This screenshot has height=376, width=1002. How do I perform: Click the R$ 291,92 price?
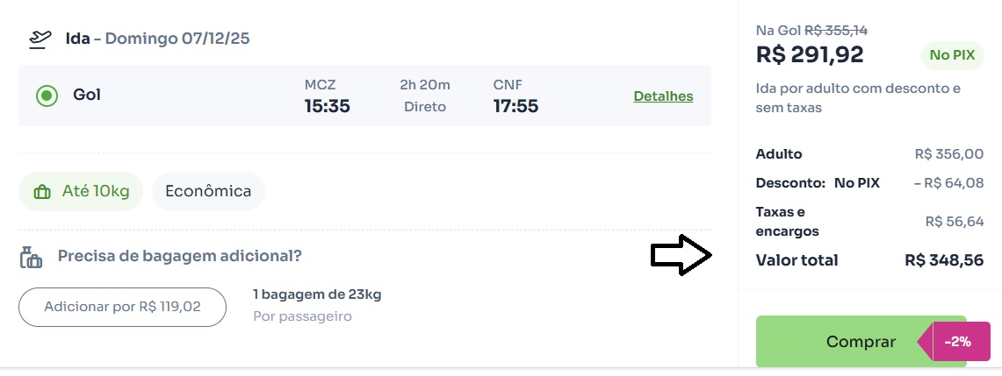(810, 54)
